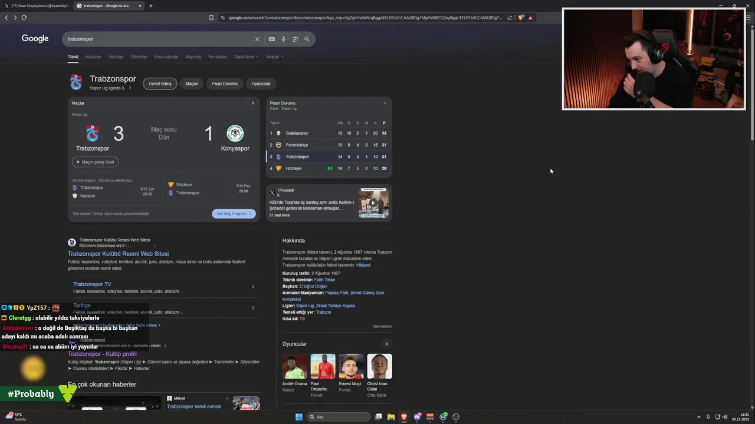755x424 pixels.
Task: Play the 177mhdbll X post video thumbnail
Action: [373, 203]
